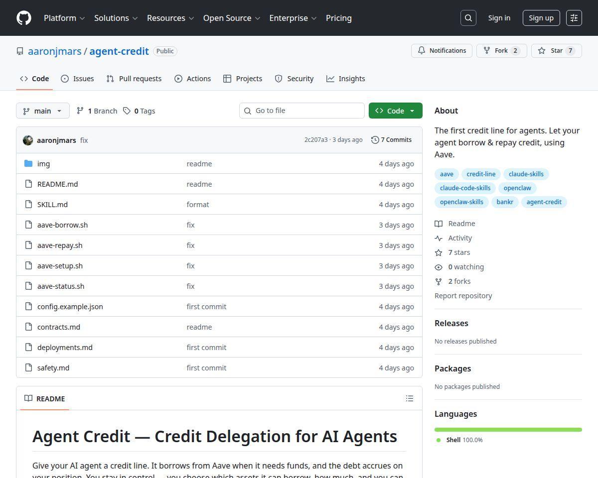Select the credit-line topic tag
This screenshot has height=478, width=598.
click(481, 174)
